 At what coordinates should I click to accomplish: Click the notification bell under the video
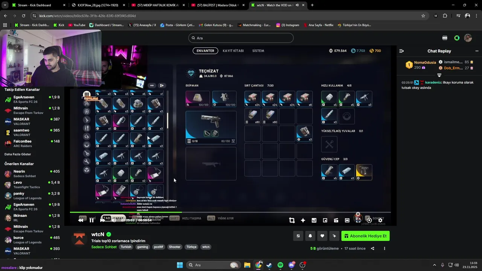310,236
